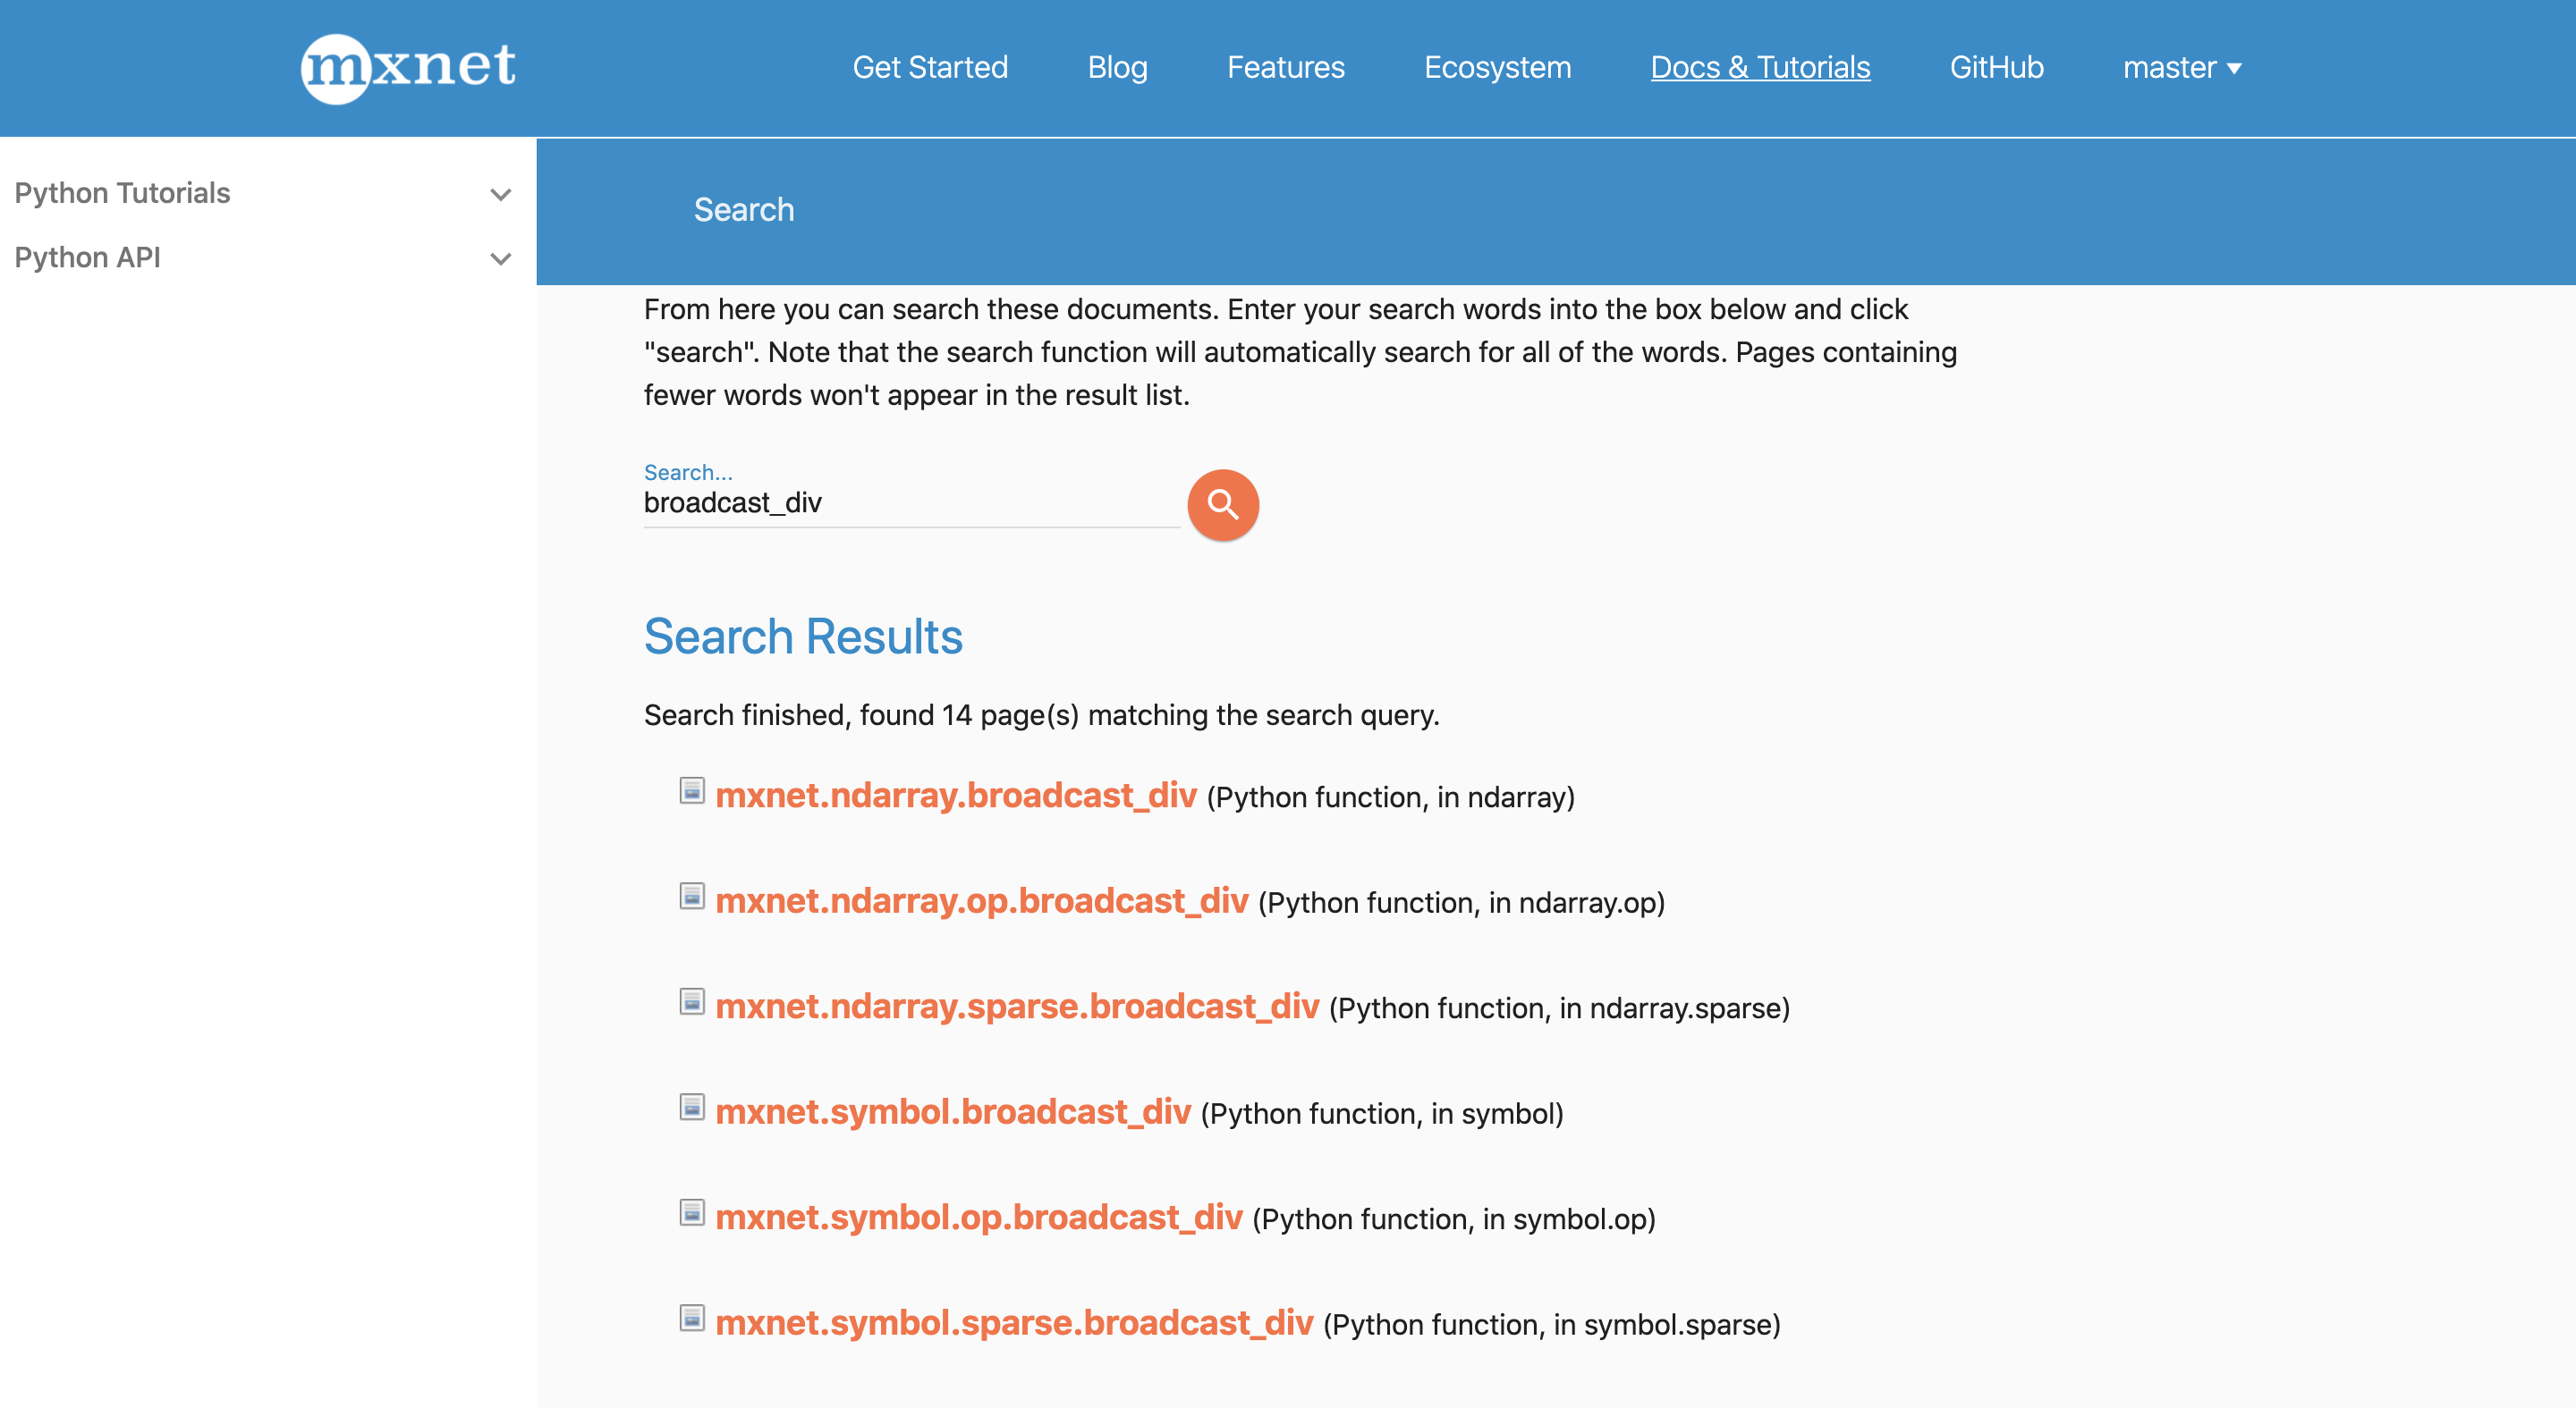Open the master version dropdown
Viewport: 2576px width, 1408px height.
[x=2182, y=67]
